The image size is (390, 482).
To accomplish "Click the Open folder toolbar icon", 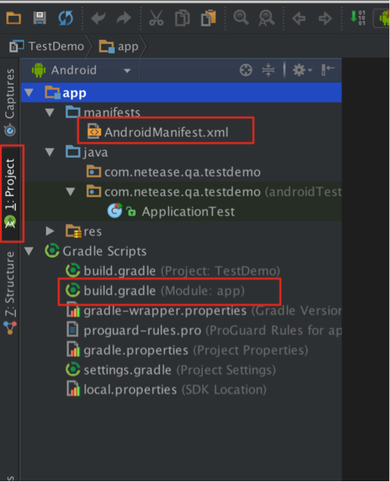I will [14, 18].
